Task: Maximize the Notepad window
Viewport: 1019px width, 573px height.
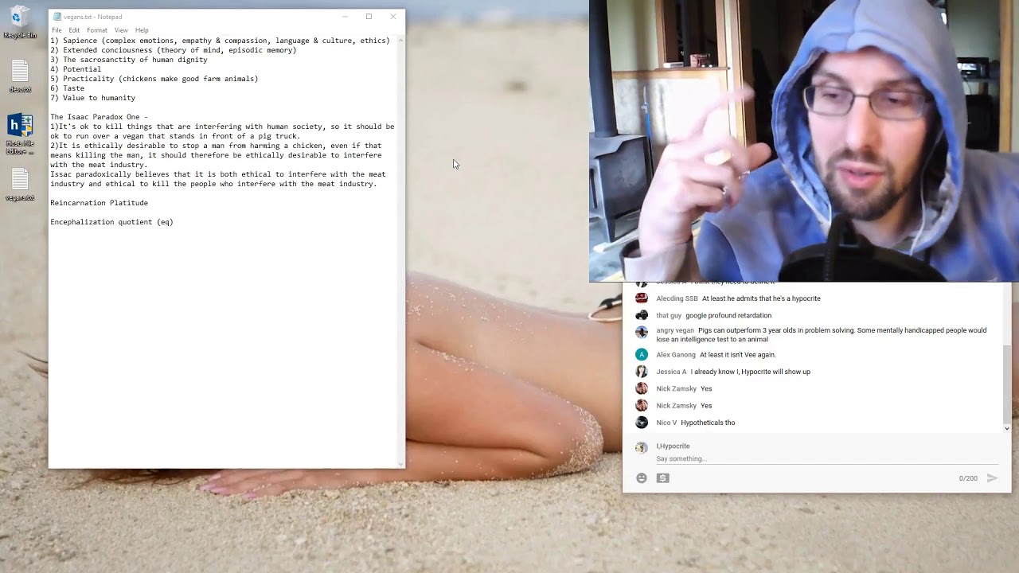Action: 369,16
